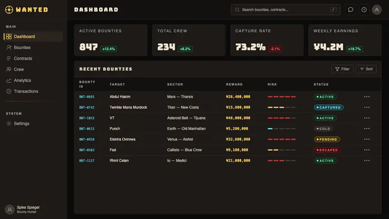
Task: Click the Dashboard grid icon
Action: [9, 36]
